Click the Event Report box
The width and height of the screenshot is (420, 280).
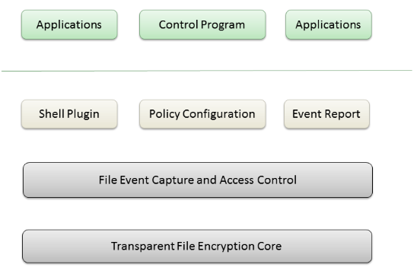[326, 114]
